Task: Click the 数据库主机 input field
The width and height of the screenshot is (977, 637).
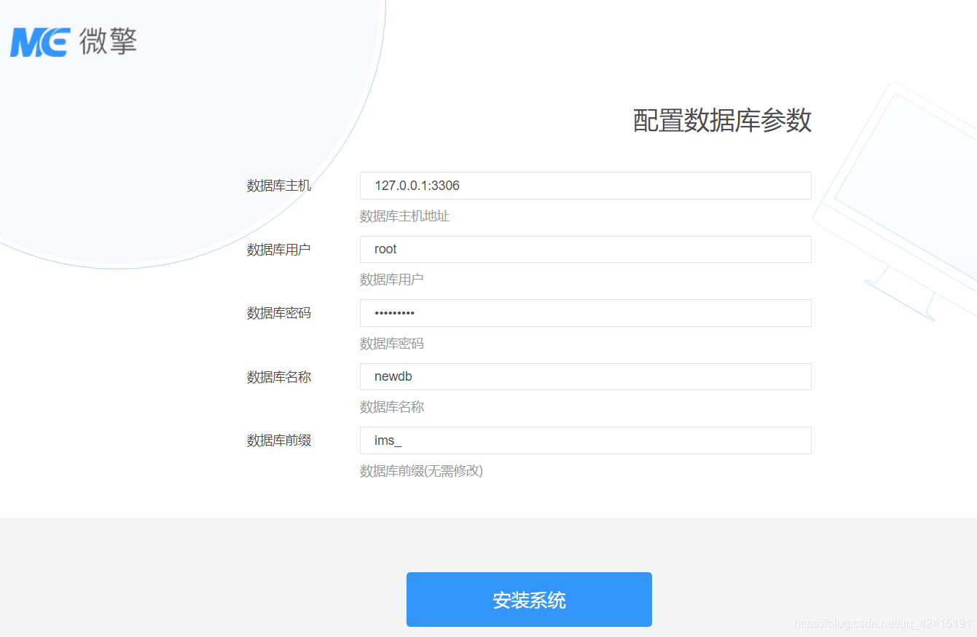Action: (x=585, y=186)
